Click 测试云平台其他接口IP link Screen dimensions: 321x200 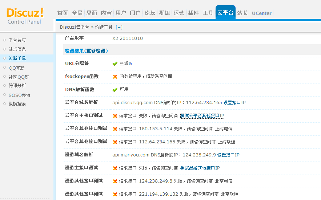(x=202, y=116)
